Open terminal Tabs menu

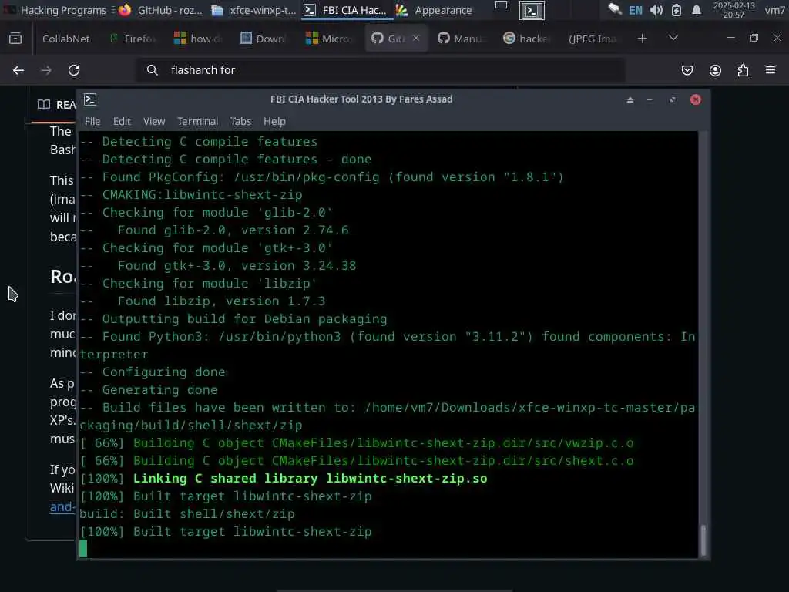pos(240,121)
